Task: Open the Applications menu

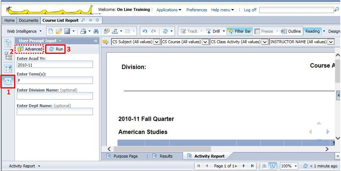Action: pos(169,10)
